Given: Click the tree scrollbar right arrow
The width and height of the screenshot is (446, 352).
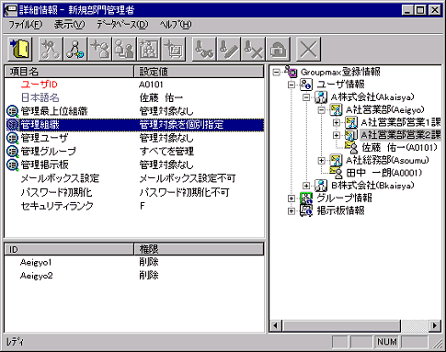Looking at the screenshot, I should click(x=434, y=325).
